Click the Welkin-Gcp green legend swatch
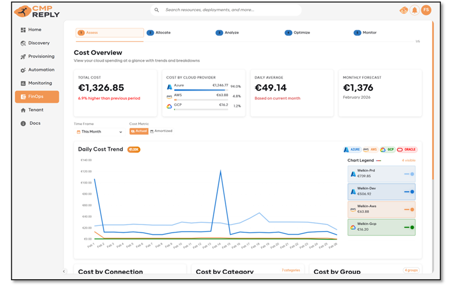 pyautogui.click(x=409, y=227)
